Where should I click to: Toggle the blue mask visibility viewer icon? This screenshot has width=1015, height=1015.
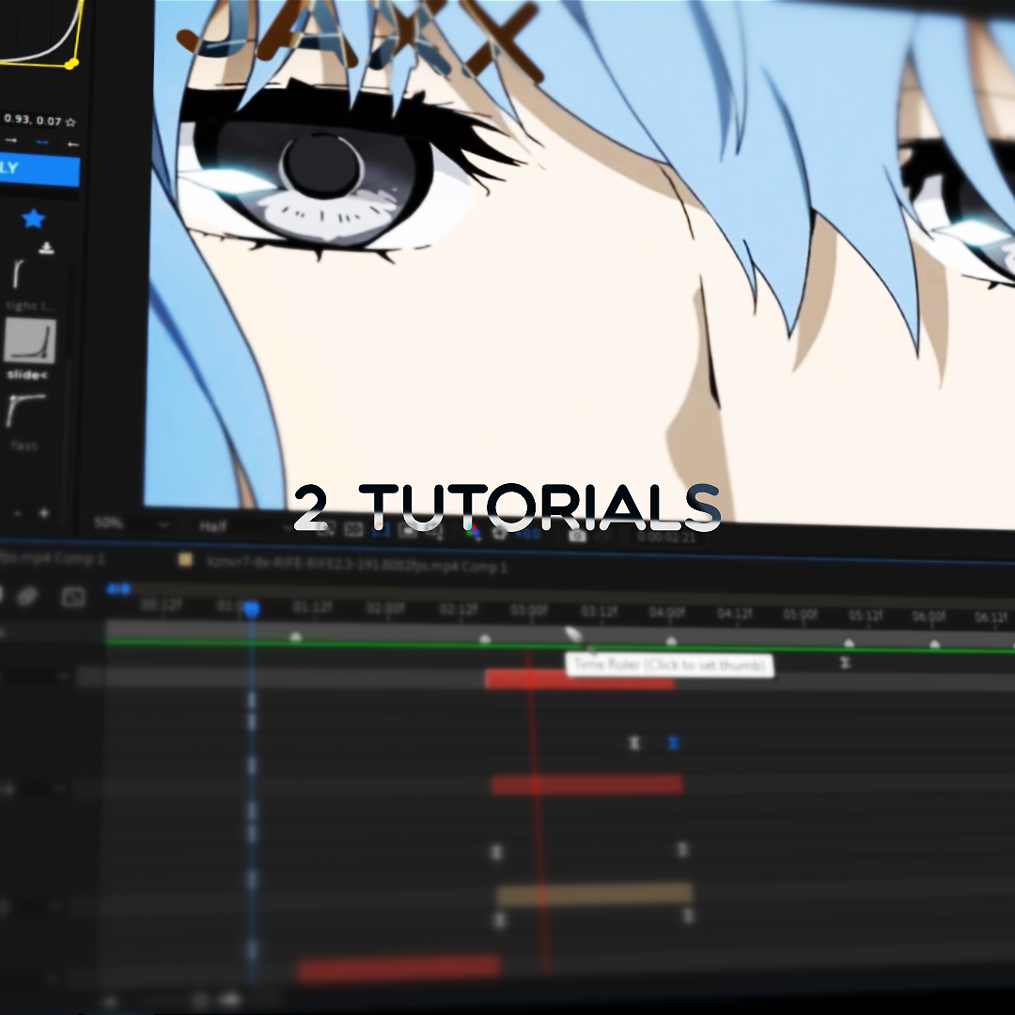pyautogui.click(x=381, y=530)
